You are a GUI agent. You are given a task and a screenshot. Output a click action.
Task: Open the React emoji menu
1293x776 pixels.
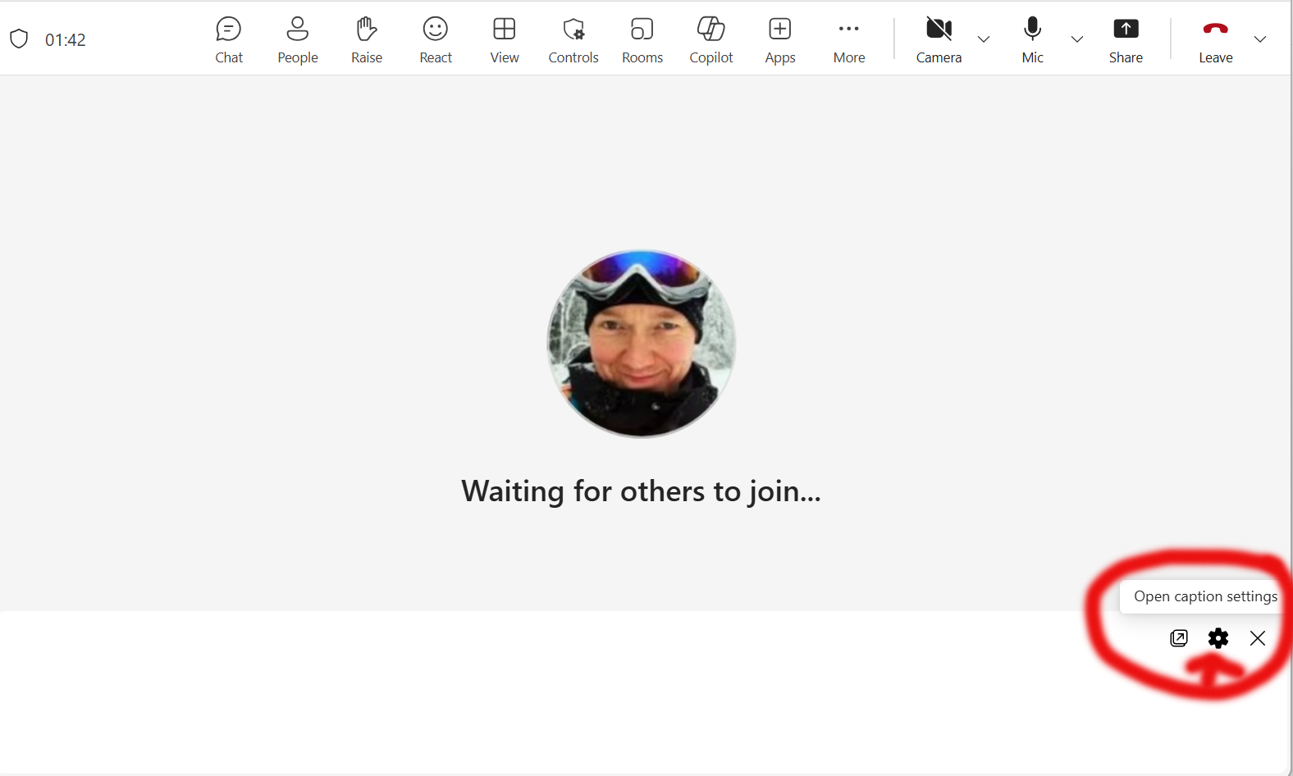pyautogui.click(x=436, y=39)
